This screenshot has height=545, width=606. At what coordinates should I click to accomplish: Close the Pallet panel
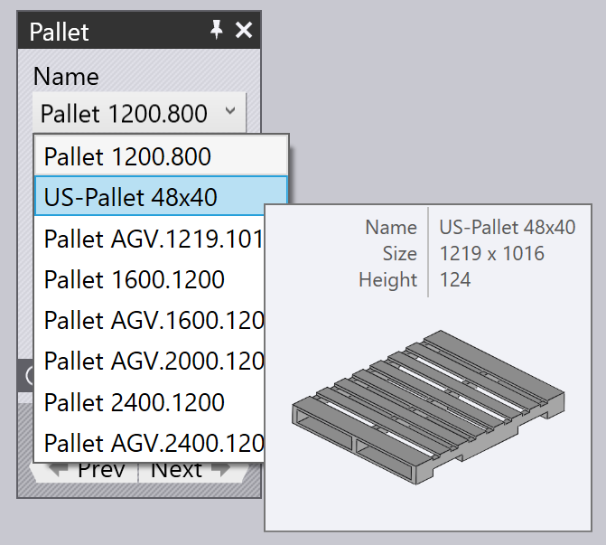244,30
